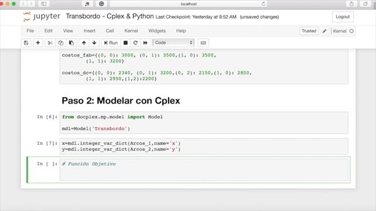
Task: Insert a new cell below with plus icon
Action: pyautogui.click(x=38, y=43)
